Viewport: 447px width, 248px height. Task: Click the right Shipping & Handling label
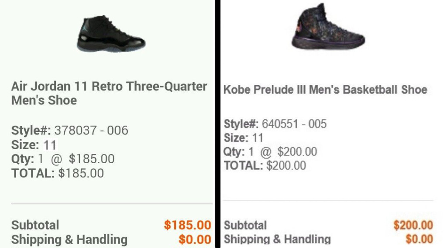point(277,239)
